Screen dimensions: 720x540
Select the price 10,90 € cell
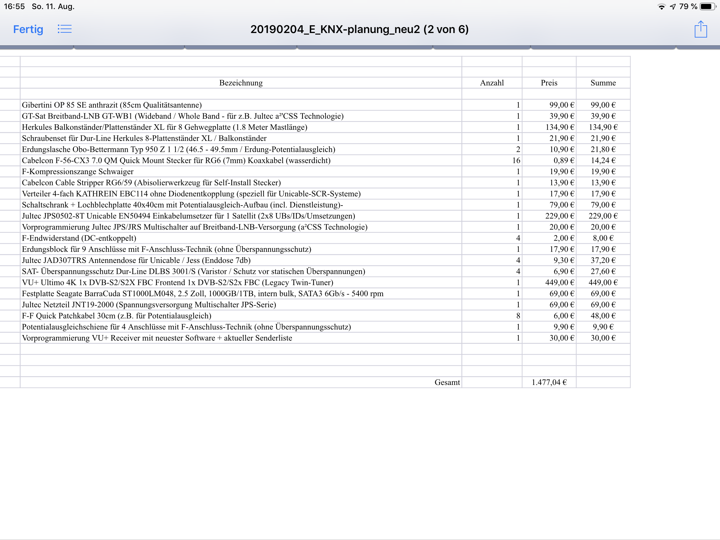click(549, 149)
